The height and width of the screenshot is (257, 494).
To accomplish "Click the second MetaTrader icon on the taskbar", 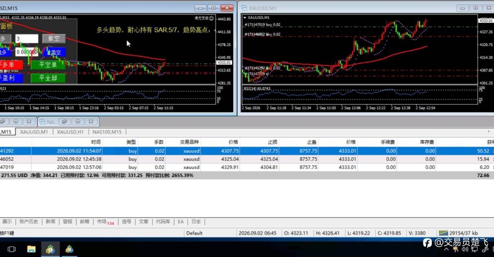I will pyautogui.click(x=69, y=249).
